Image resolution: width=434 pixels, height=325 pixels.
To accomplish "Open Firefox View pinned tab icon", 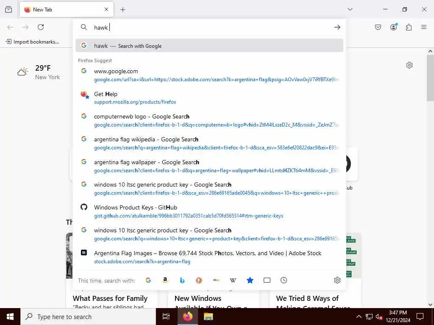I will coord(8,9).
